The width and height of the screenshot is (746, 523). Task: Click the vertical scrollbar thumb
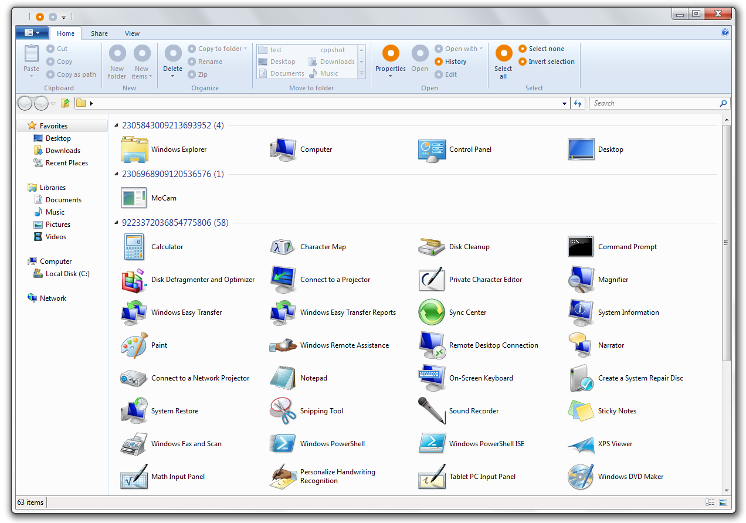click(726, 242)
